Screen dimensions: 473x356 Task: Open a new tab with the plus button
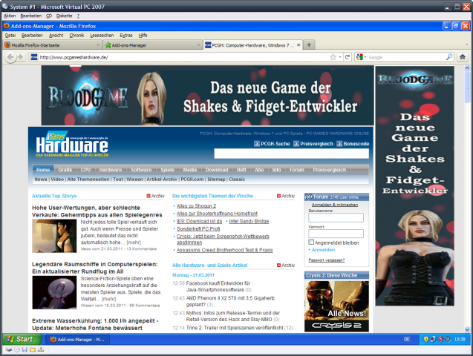pos(309,45)
